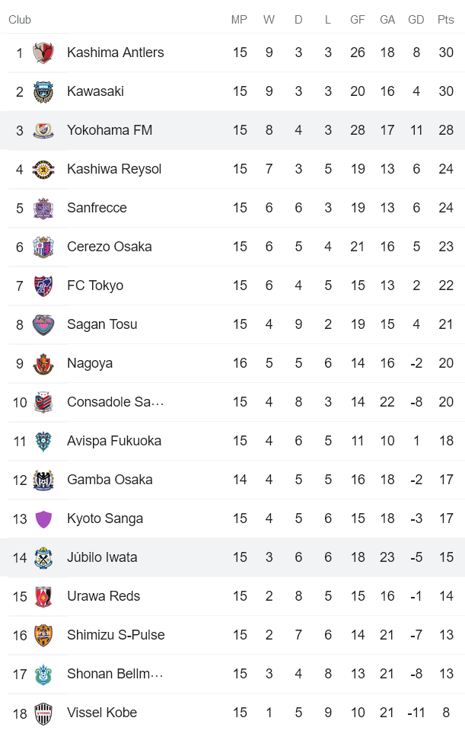465x737 pixels.
Task: Click the Kyoto Sanga shield badge
Action: pyautogui.click(x=42, y=518)
